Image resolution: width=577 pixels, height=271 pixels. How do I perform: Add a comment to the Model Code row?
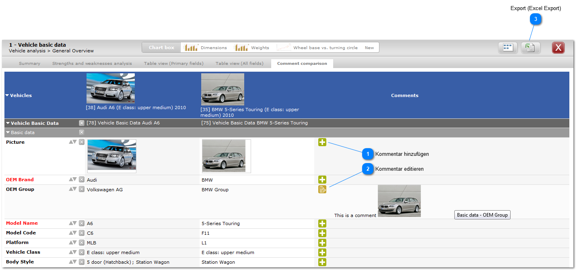click(x=322, y=233)
